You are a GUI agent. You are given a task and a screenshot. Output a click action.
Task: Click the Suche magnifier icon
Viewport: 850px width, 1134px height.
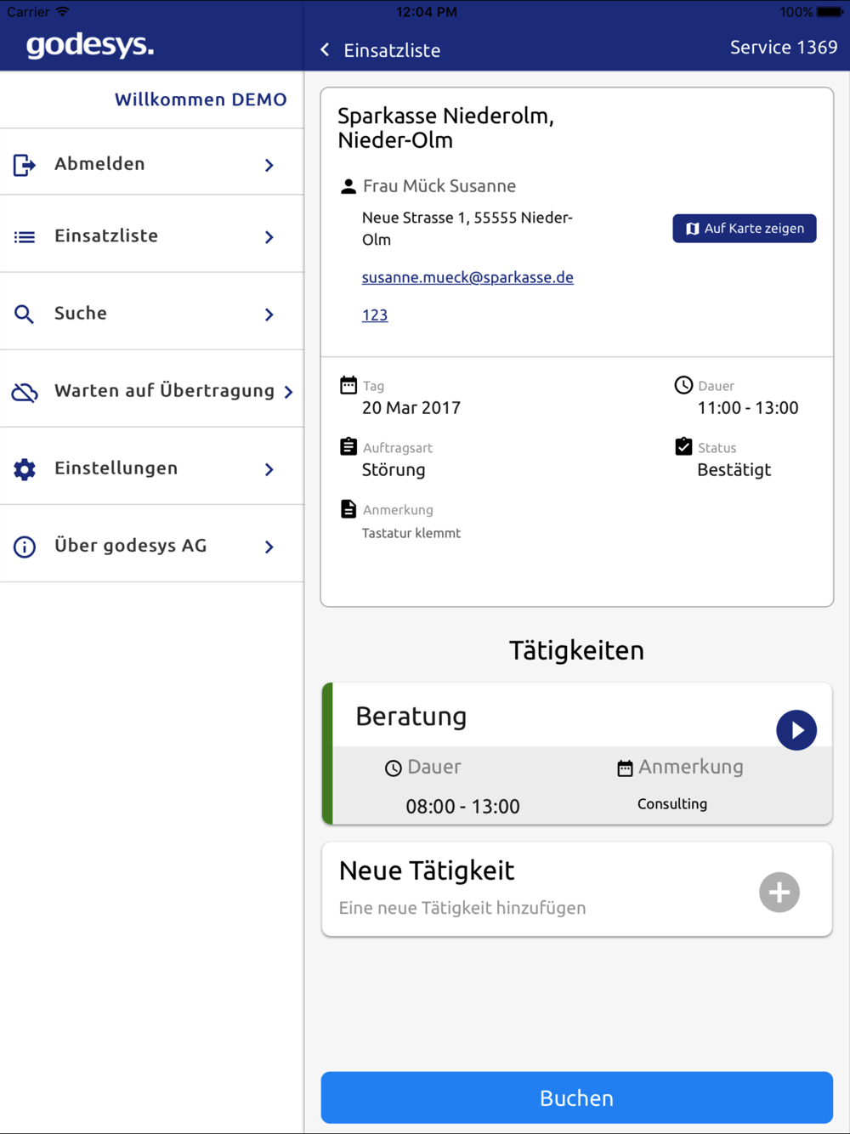tap(25, 315)
